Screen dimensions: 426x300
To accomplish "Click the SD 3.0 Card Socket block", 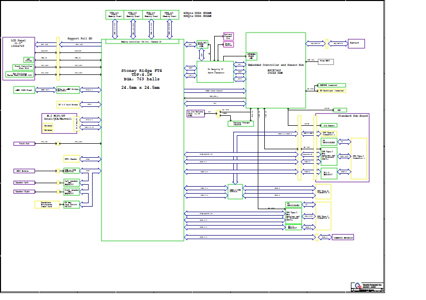I will (x=68, y=104).
